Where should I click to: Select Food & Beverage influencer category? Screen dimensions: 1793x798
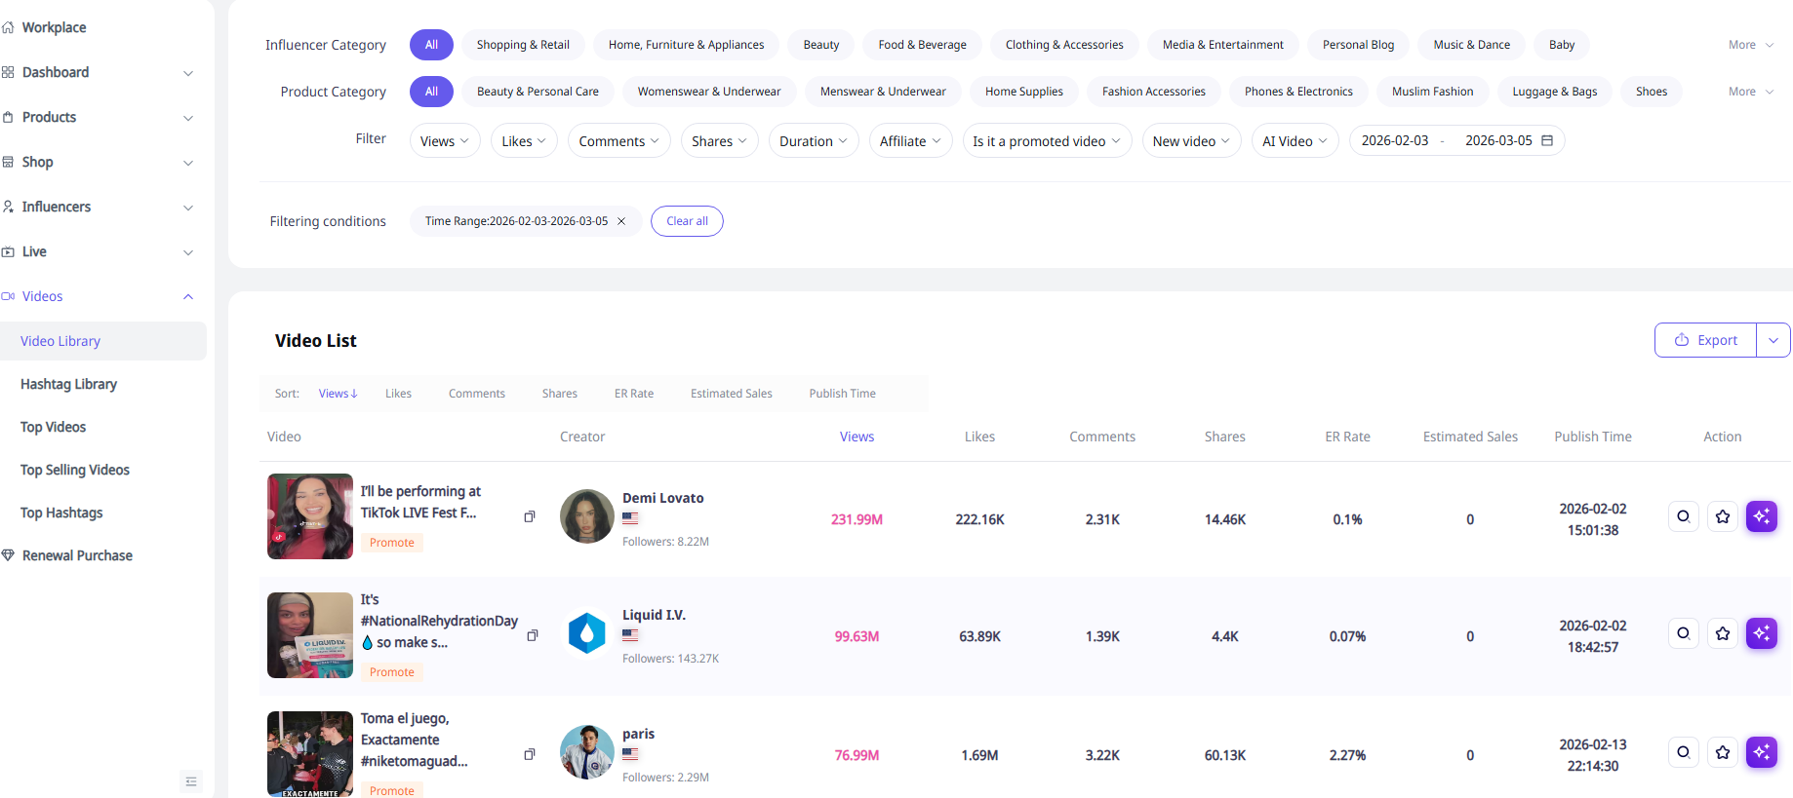921,45
